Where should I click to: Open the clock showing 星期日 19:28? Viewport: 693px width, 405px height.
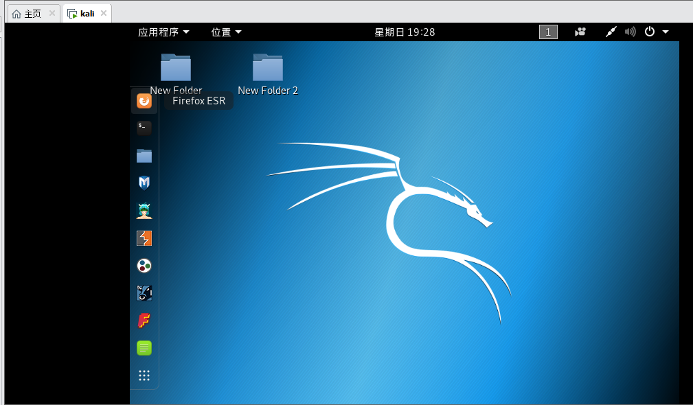click(405, 32)
